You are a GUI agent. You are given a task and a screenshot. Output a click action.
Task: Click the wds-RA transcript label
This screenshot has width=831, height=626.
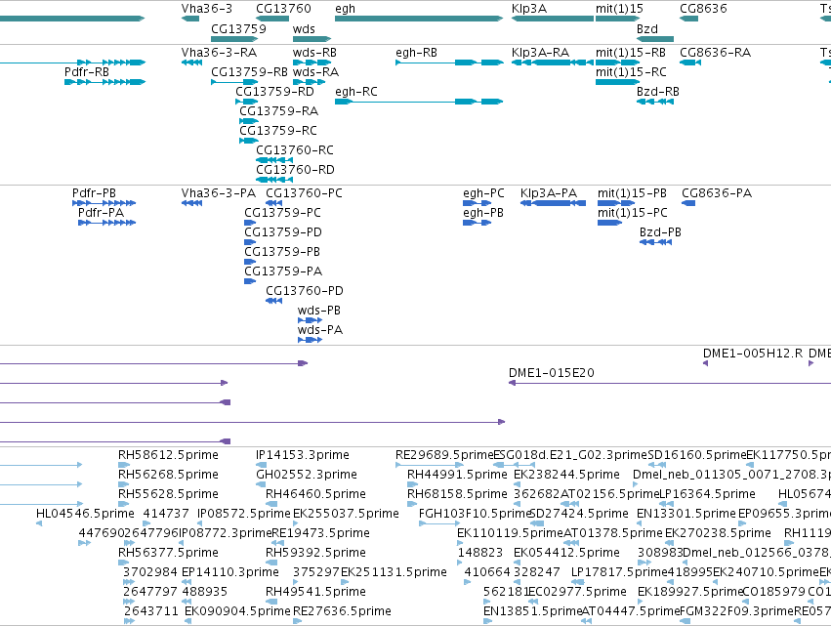tap(315, 72)
